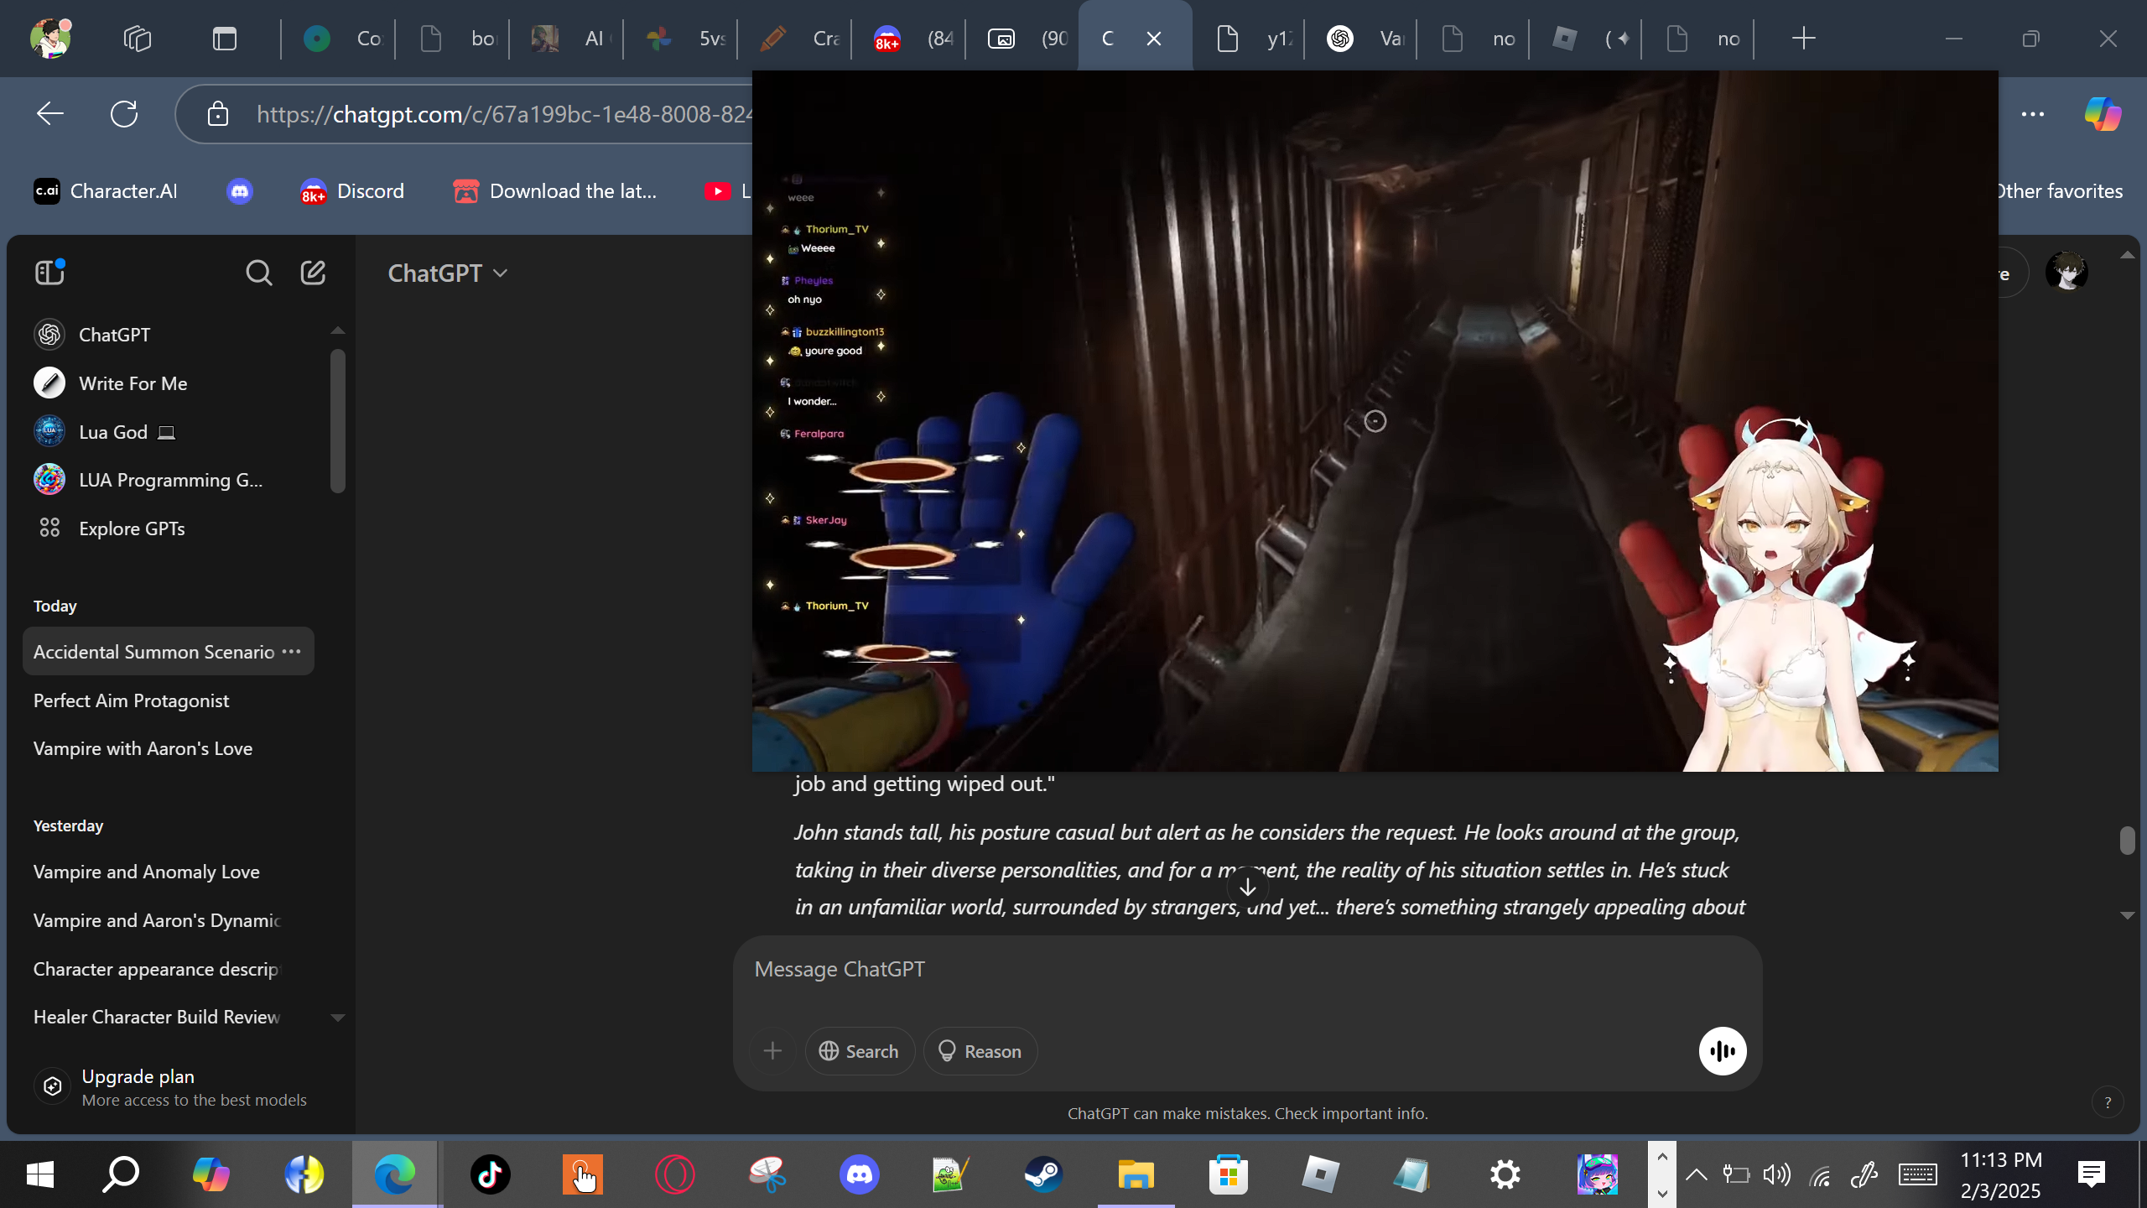
Task: Go back in the browser
Action: pos(50,114)
